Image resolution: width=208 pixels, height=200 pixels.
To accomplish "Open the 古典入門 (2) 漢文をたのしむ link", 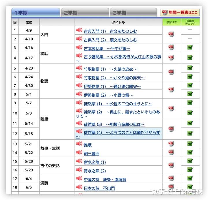I will click(110, 40).
